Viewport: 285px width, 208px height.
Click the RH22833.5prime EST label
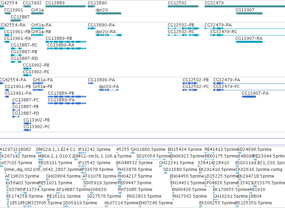tap(144, 196)
